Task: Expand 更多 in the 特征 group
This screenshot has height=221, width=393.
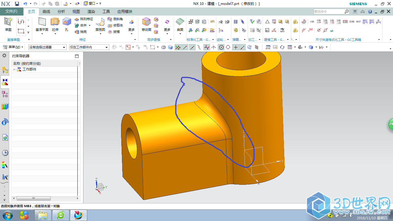Action: pos(131,25)
